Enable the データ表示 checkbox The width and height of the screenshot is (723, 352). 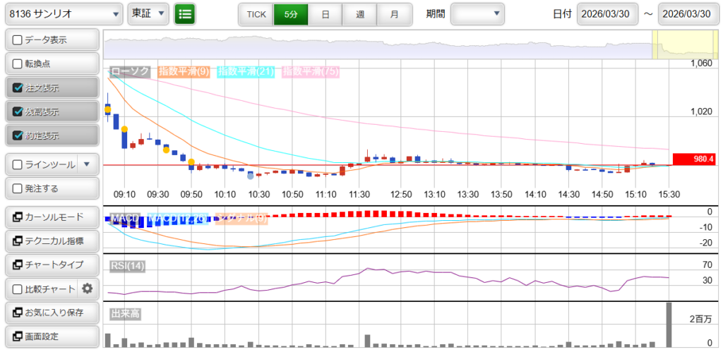18,40
